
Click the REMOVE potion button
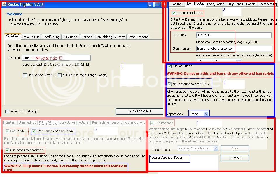tap(235, 158)
